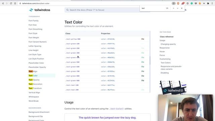The height and width of the screenshot is (121, 215).
Task: Open Whitespace in sidebar
Action: (34, 97)
